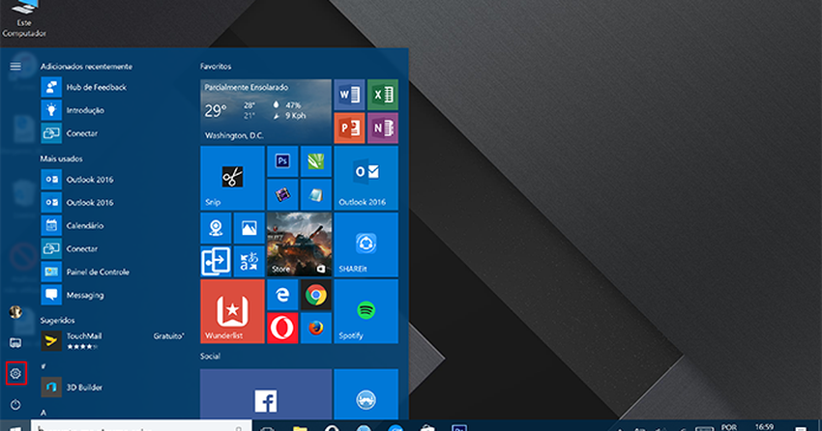This screenshot has width=822, height=431.
Task: Open the Translator tile
Action: pyautogui.click(x=249, y=261)
